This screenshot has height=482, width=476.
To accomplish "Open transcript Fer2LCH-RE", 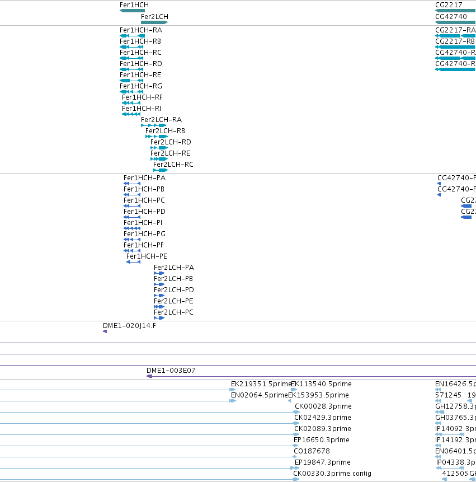I will [171, 153].
